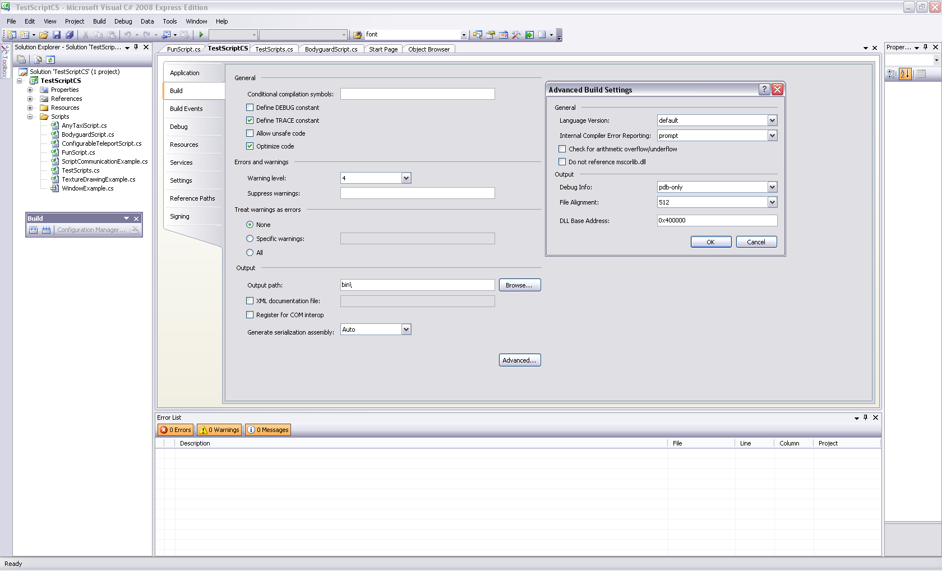Check arithmetic overflow/underflow option
The image size is (942, 571).
562,149
